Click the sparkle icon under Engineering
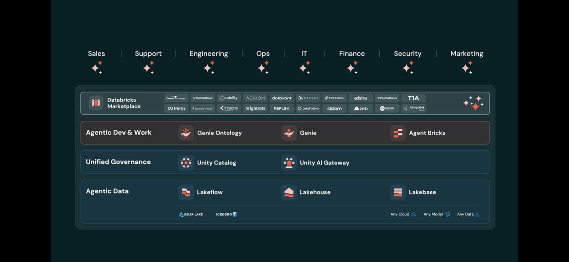The width and height of the screenshot is (569, 262). [x=209, y=67]
